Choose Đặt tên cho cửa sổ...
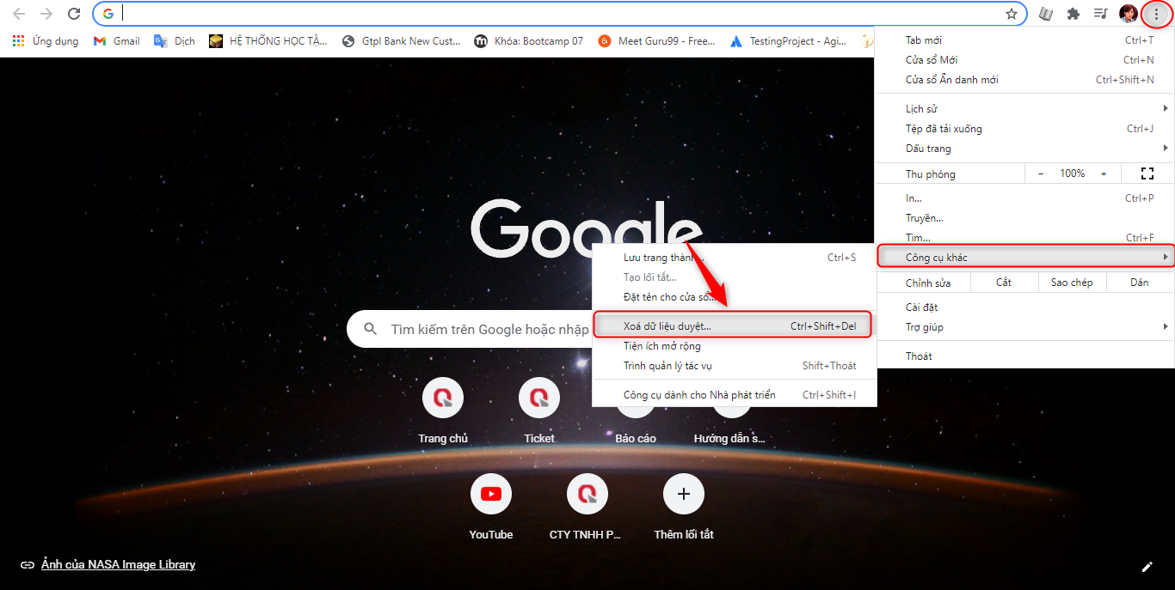 tap(735, 297)
